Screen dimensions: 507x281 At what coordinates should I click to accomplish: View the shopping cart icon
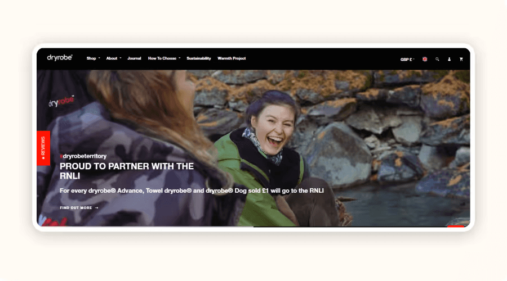[461, 59]
